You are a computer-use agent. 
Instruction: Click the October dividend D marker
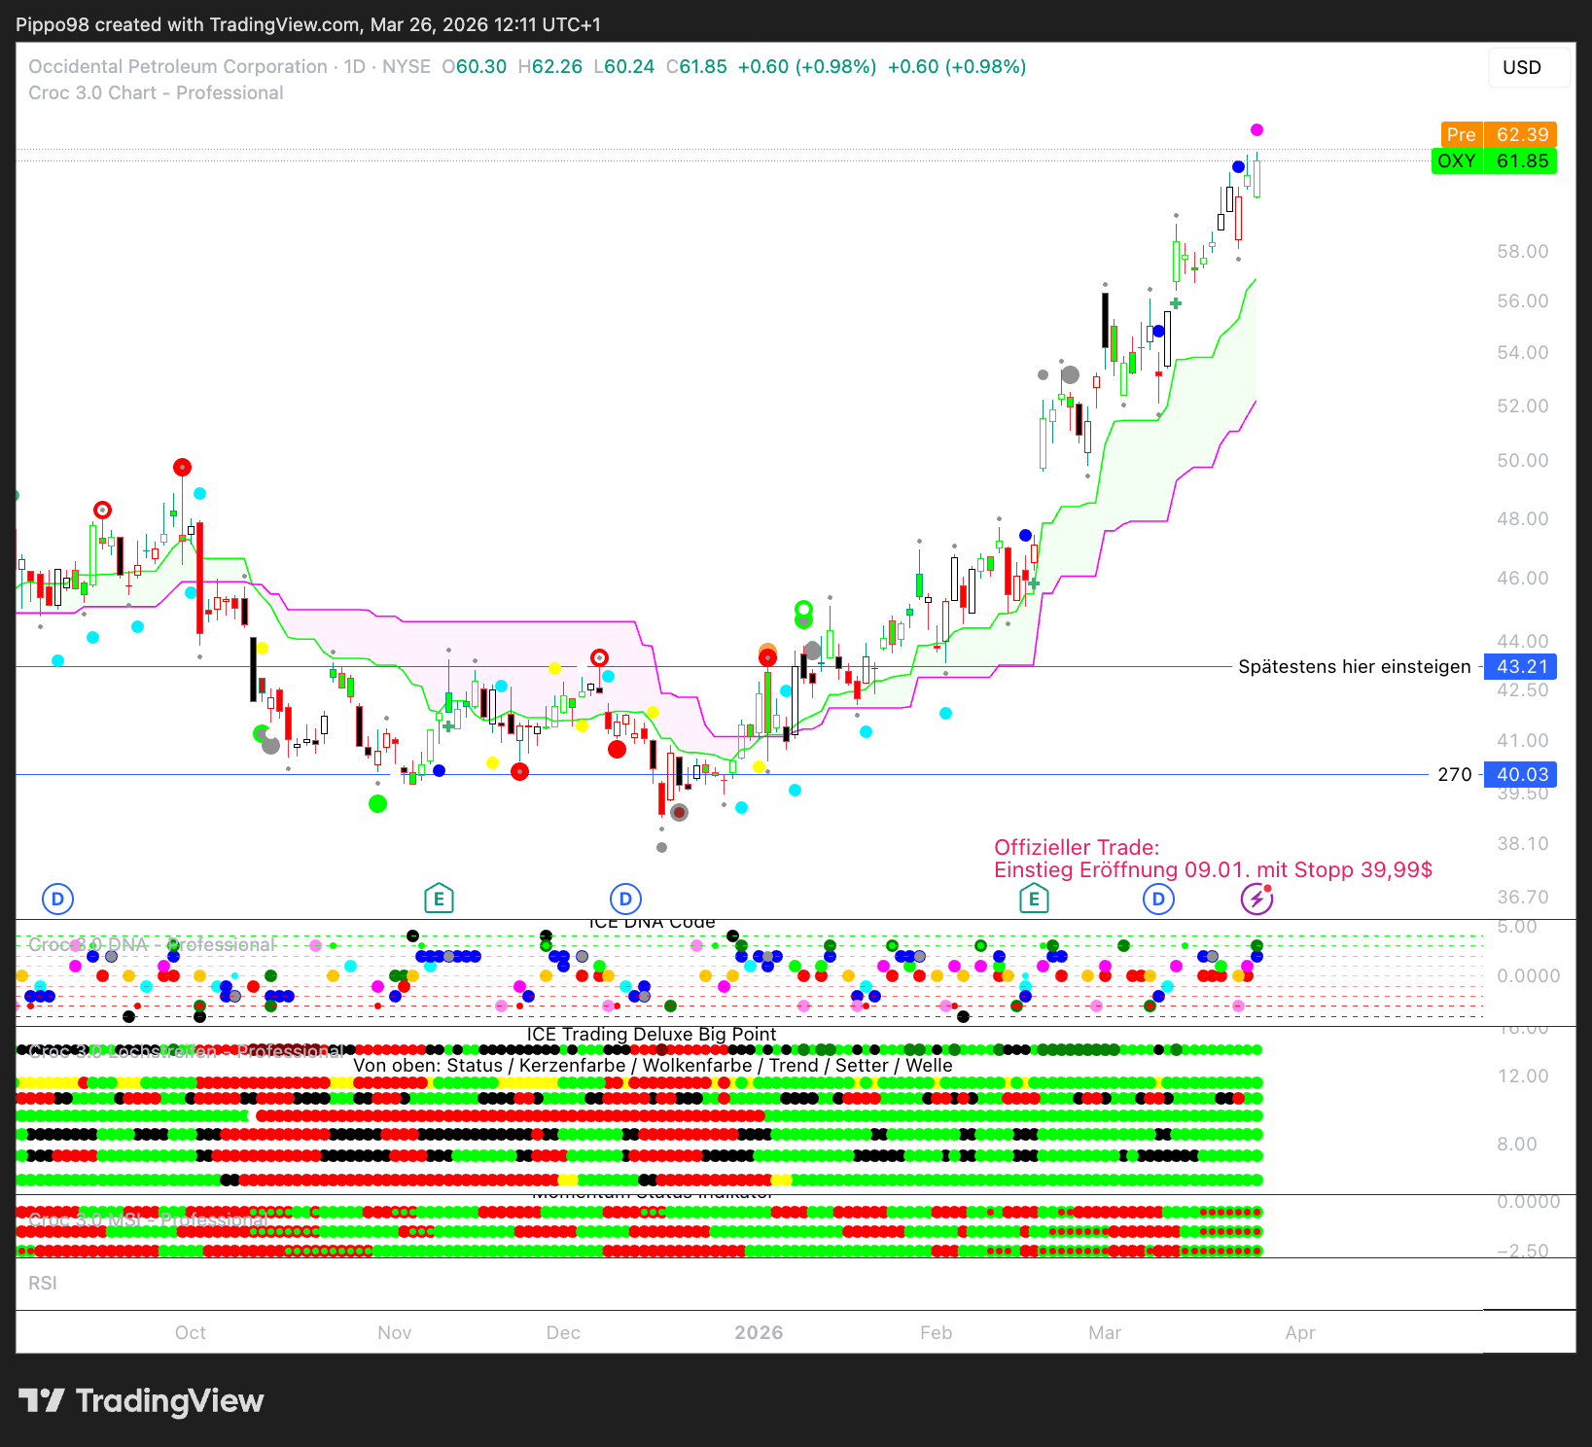(57, 899)
